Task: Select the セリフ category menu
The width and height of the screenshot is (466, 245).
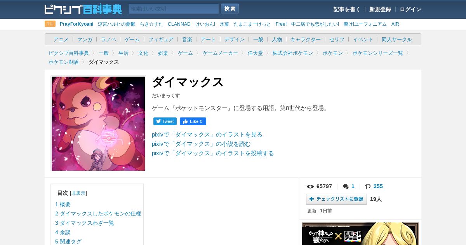Action: [337, 39]
